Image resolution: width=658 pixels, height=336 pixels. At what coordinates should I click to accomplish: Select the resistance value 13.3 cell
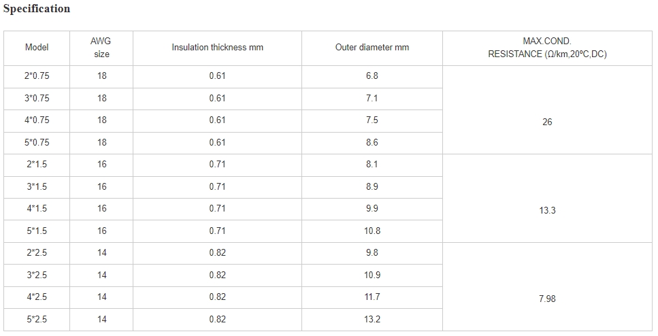pos(547,198)
